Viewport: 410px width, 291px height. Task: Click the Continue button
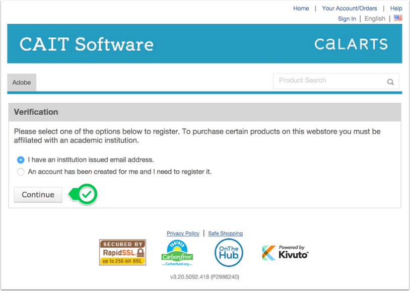tap(38, 194)
